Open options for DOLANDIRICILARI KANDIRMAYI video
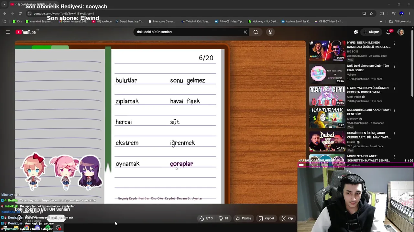Image resolution: width=414 pixels, height=232 pixels. (x=394, y=110)
